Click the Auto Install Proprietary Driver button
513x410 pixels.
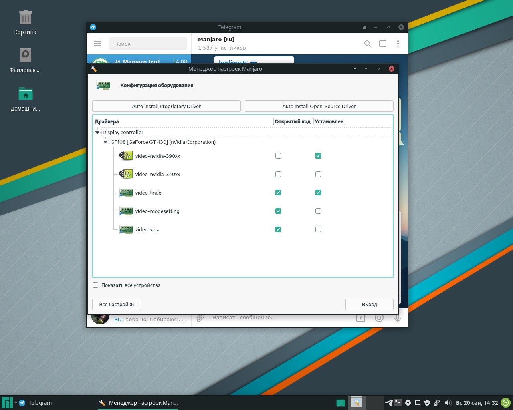166,106
